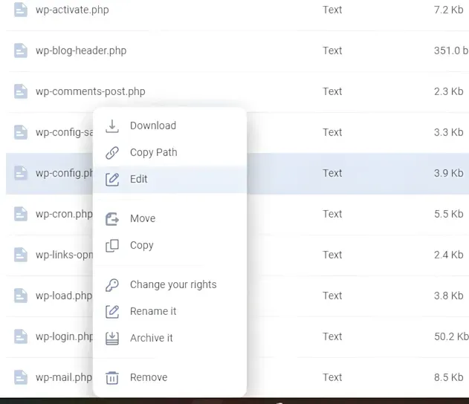This screenshot has height=404, width=469.
Task: Click the 3.9 Kb size value
Action: coord(448,173)
